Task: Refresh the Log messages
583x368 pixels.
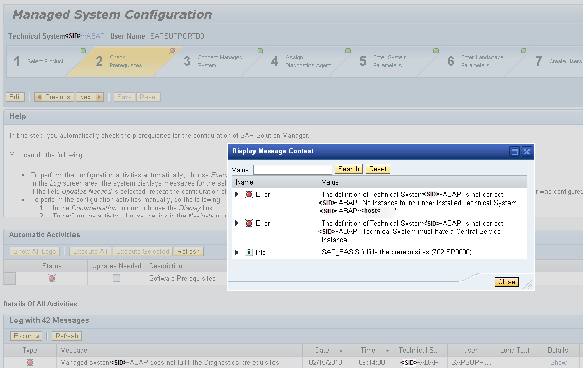Action: (66, 336)
